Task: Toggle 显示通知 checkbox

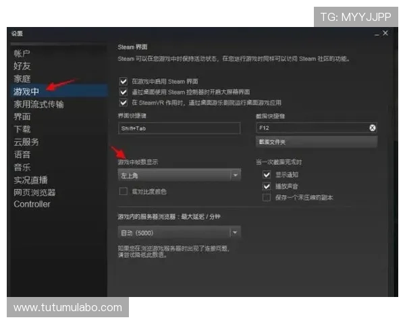Action: pos(267,175)
